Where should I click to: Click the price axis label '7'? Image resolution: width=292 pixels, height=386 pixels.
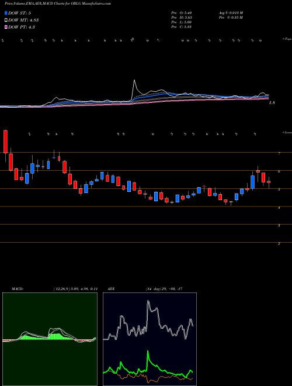point(279,154)
